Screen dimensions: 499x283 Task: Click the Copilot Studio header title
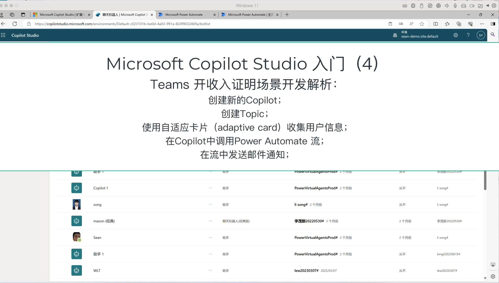click(25, 35)
